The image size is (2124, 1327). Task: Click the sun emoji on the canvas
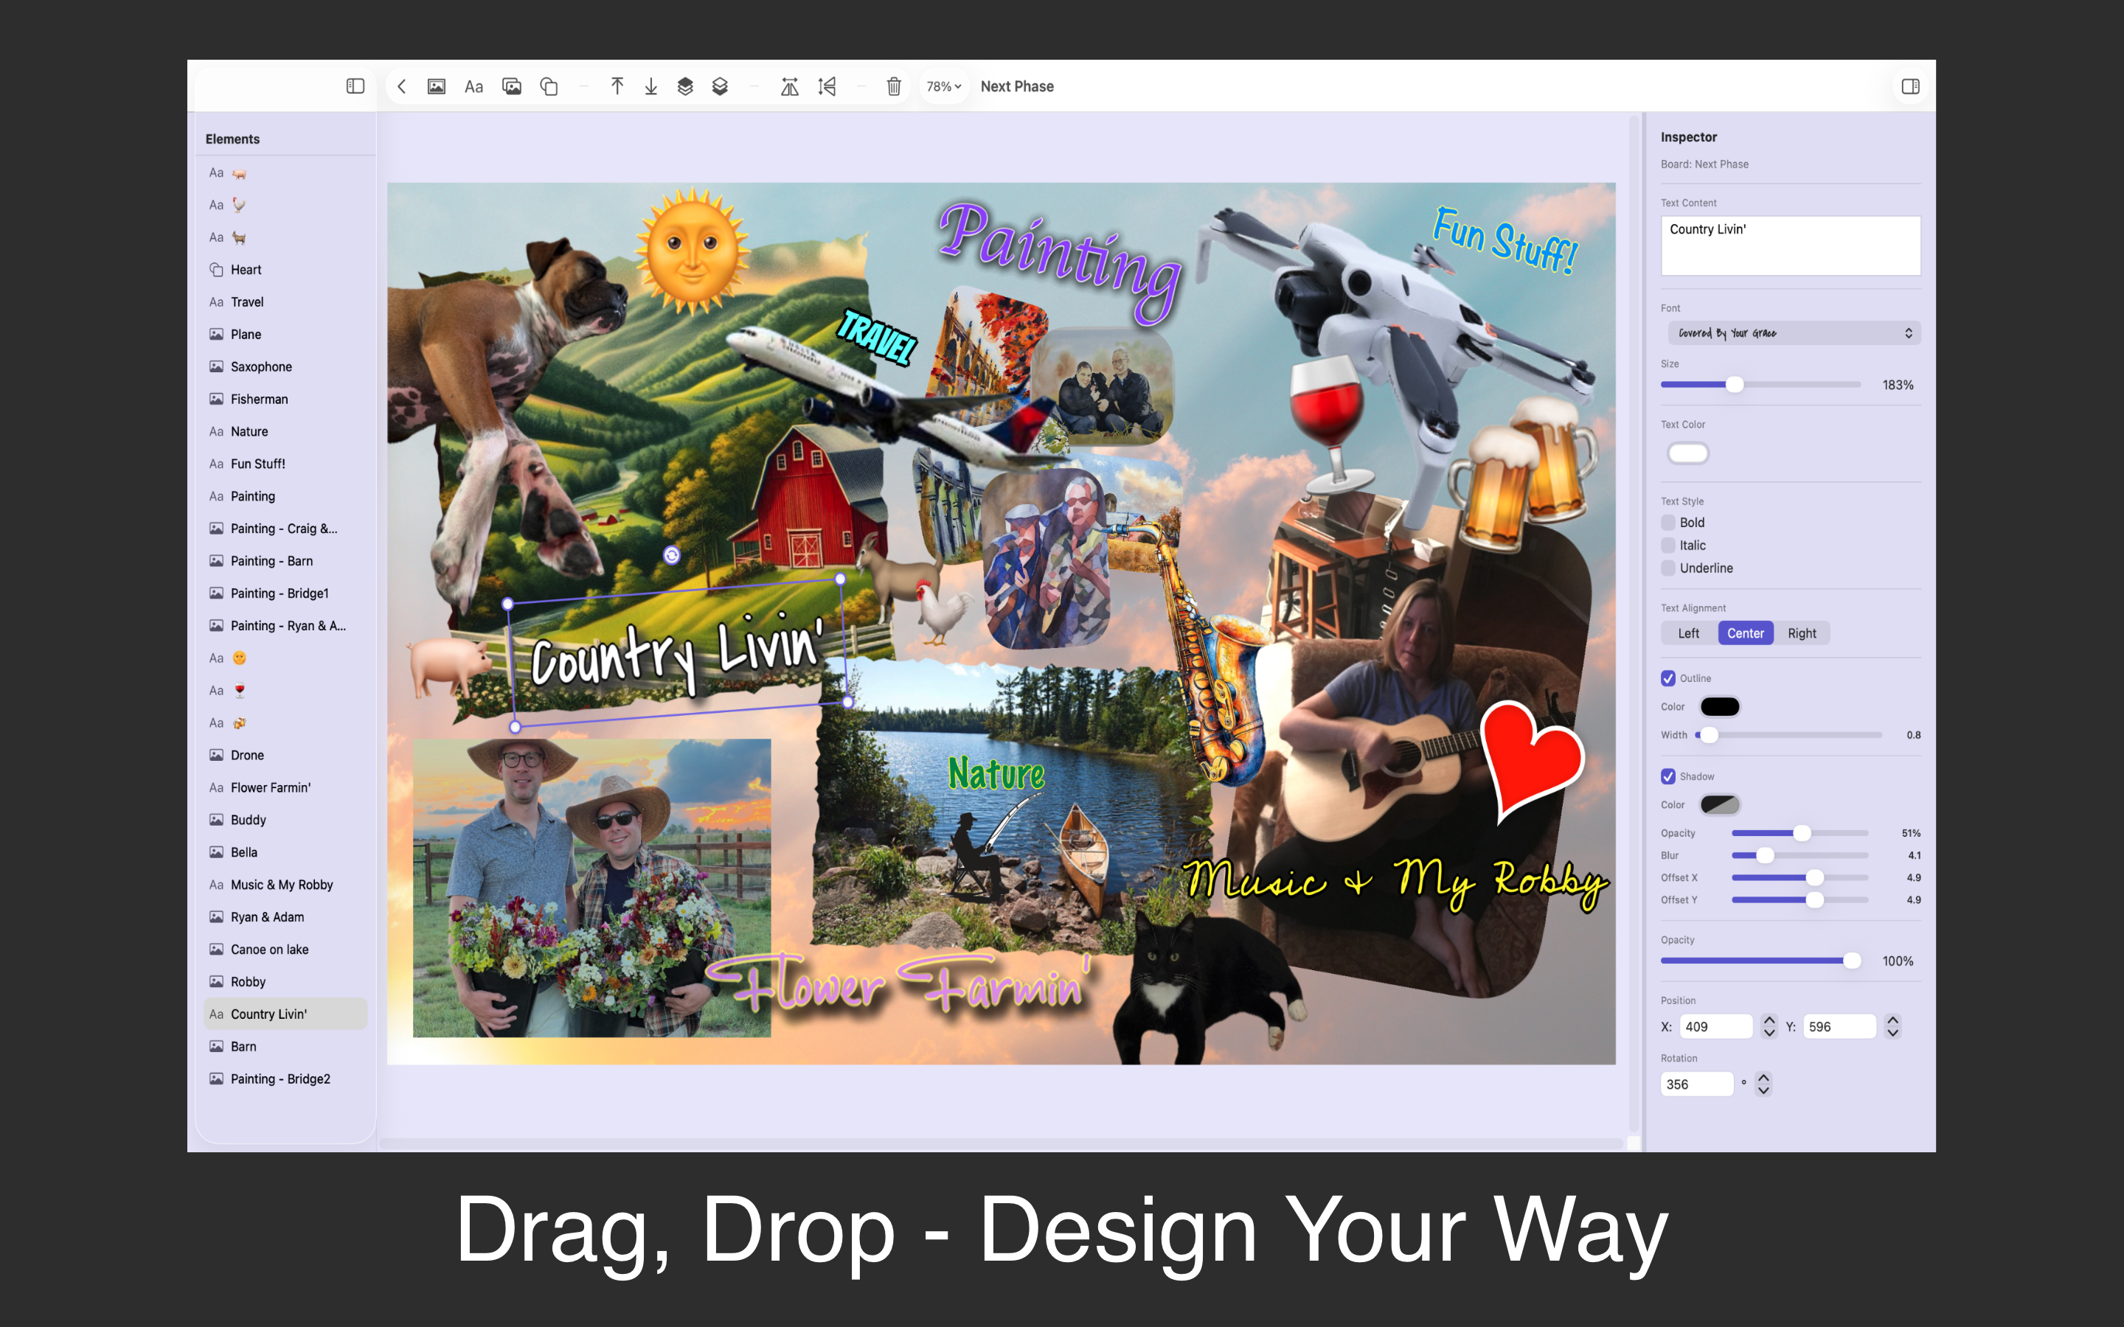tap(693, 250)
